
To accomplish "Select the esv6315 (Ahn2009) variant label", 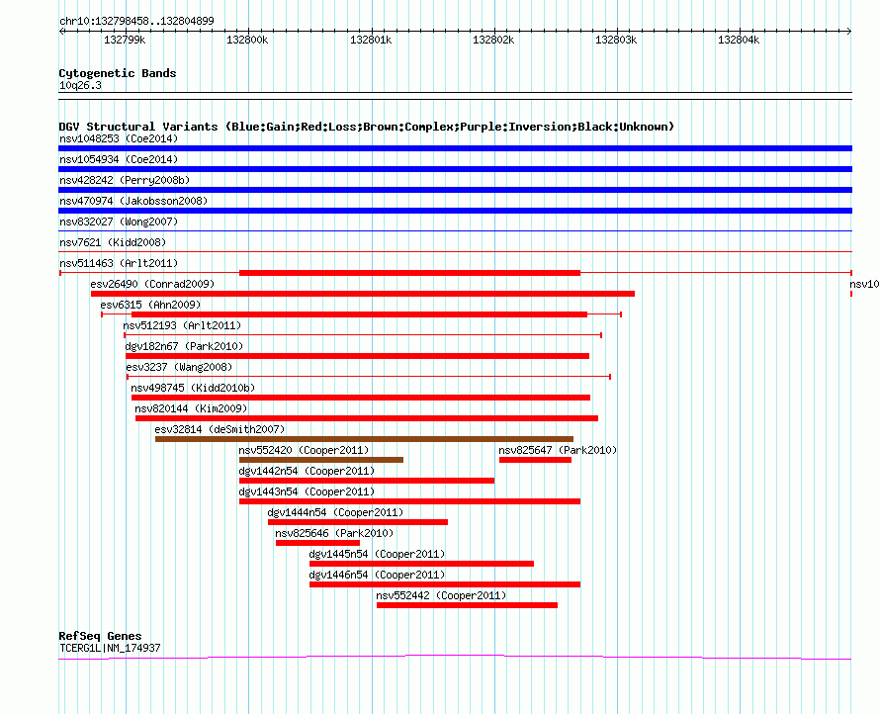I will 150,305.
